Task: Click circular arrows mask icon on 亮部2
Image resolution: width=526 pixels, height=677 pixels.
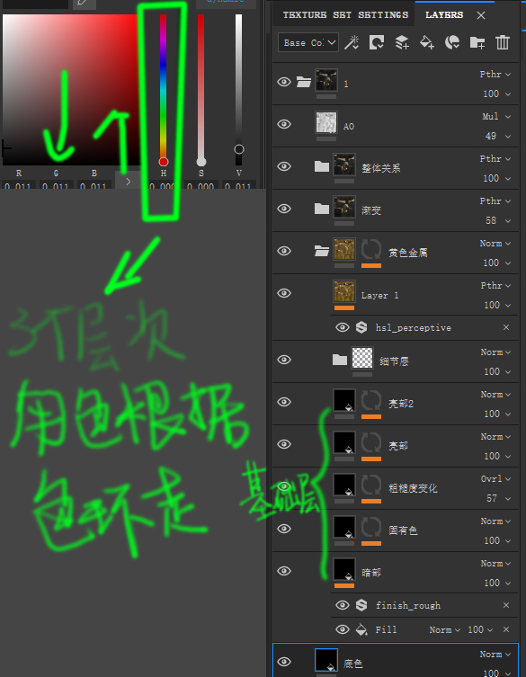Action: tap(371, 401)
